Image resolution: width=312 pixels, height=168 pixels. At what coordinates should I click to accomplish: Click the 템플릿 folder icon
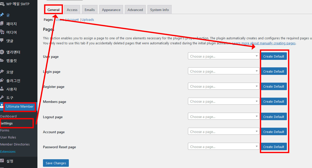(x=2, y=61)
